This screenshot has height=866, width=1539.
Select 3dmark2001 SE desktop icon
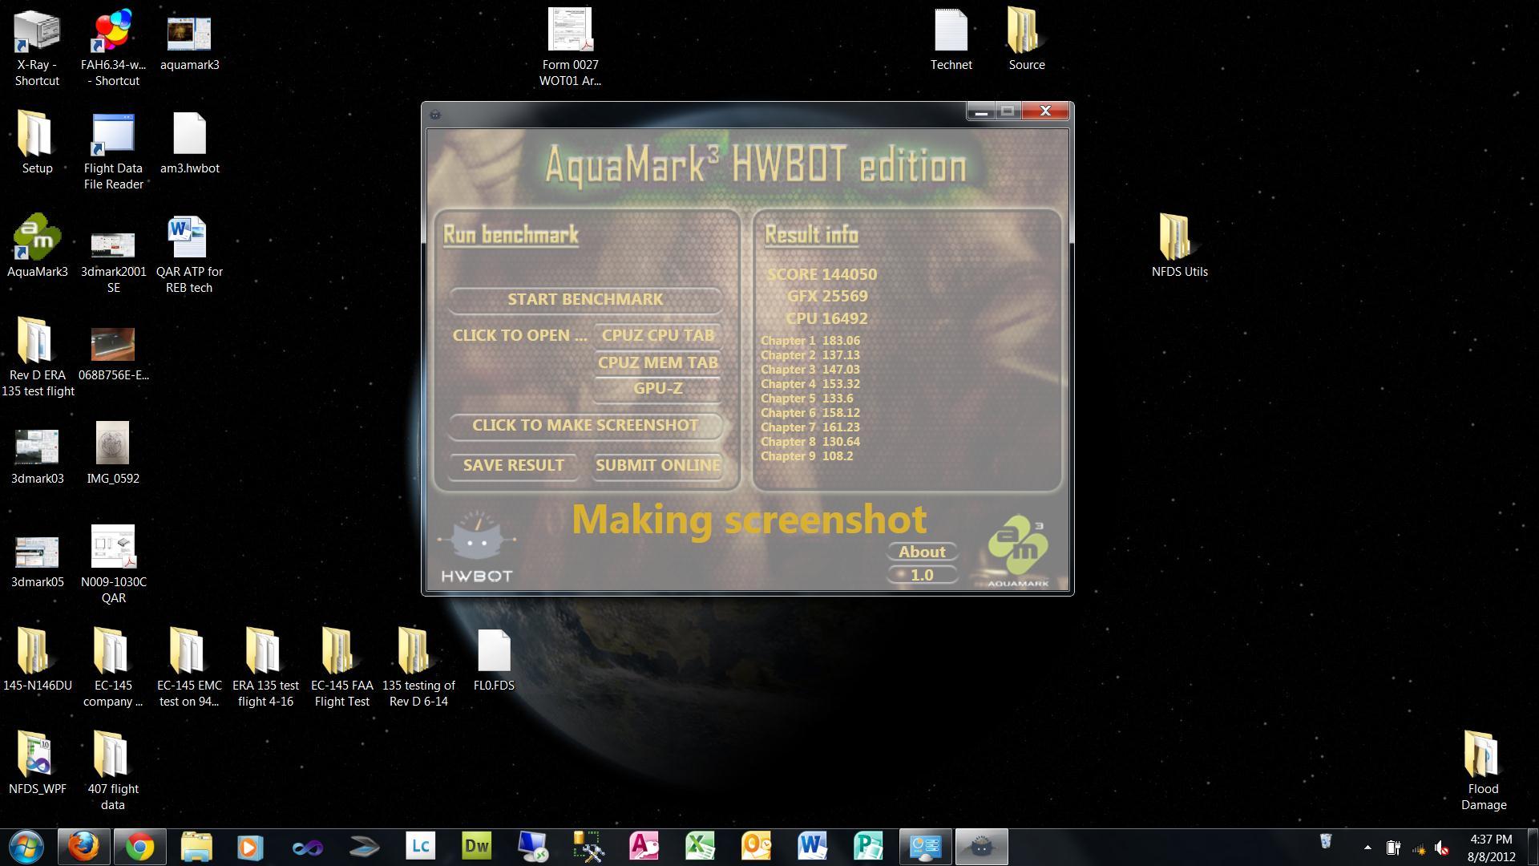click(113, 262)
